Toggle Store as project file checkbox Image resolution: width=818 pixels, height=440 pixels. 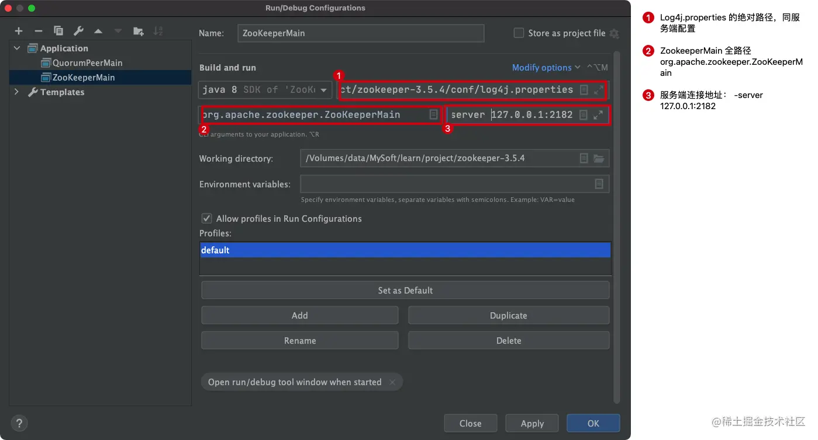pyautogui.click(x=519, y=33)
